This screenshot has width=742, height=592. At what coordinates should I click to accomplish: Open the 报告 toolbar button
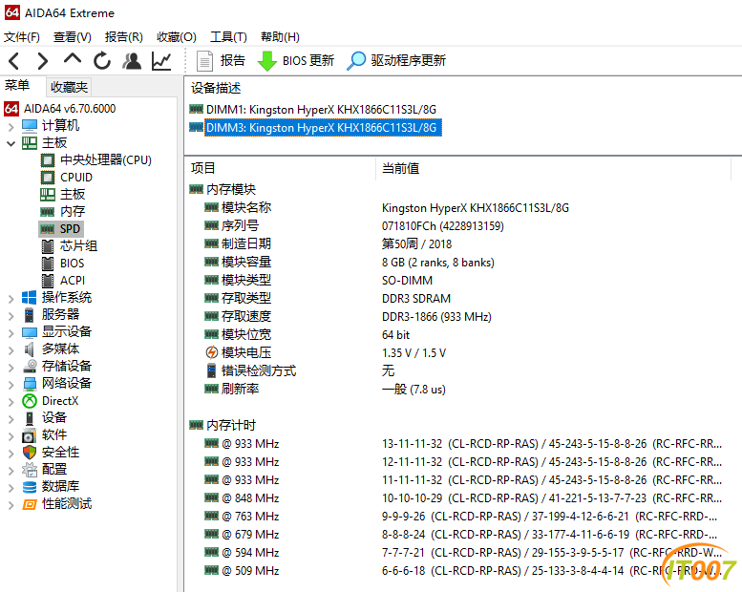point(222,61)
